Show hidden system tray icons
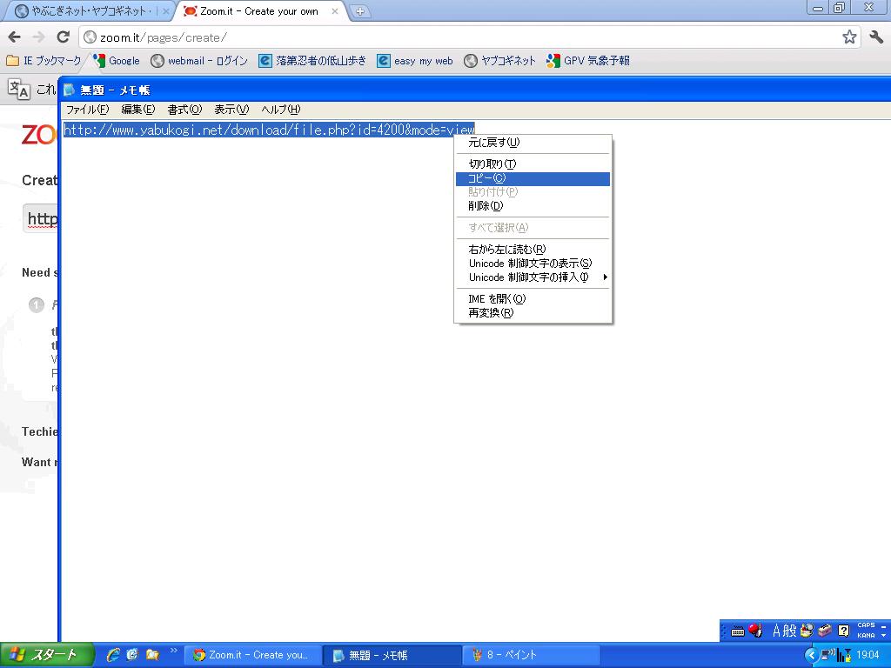891x668 pixels. (812, 655)
